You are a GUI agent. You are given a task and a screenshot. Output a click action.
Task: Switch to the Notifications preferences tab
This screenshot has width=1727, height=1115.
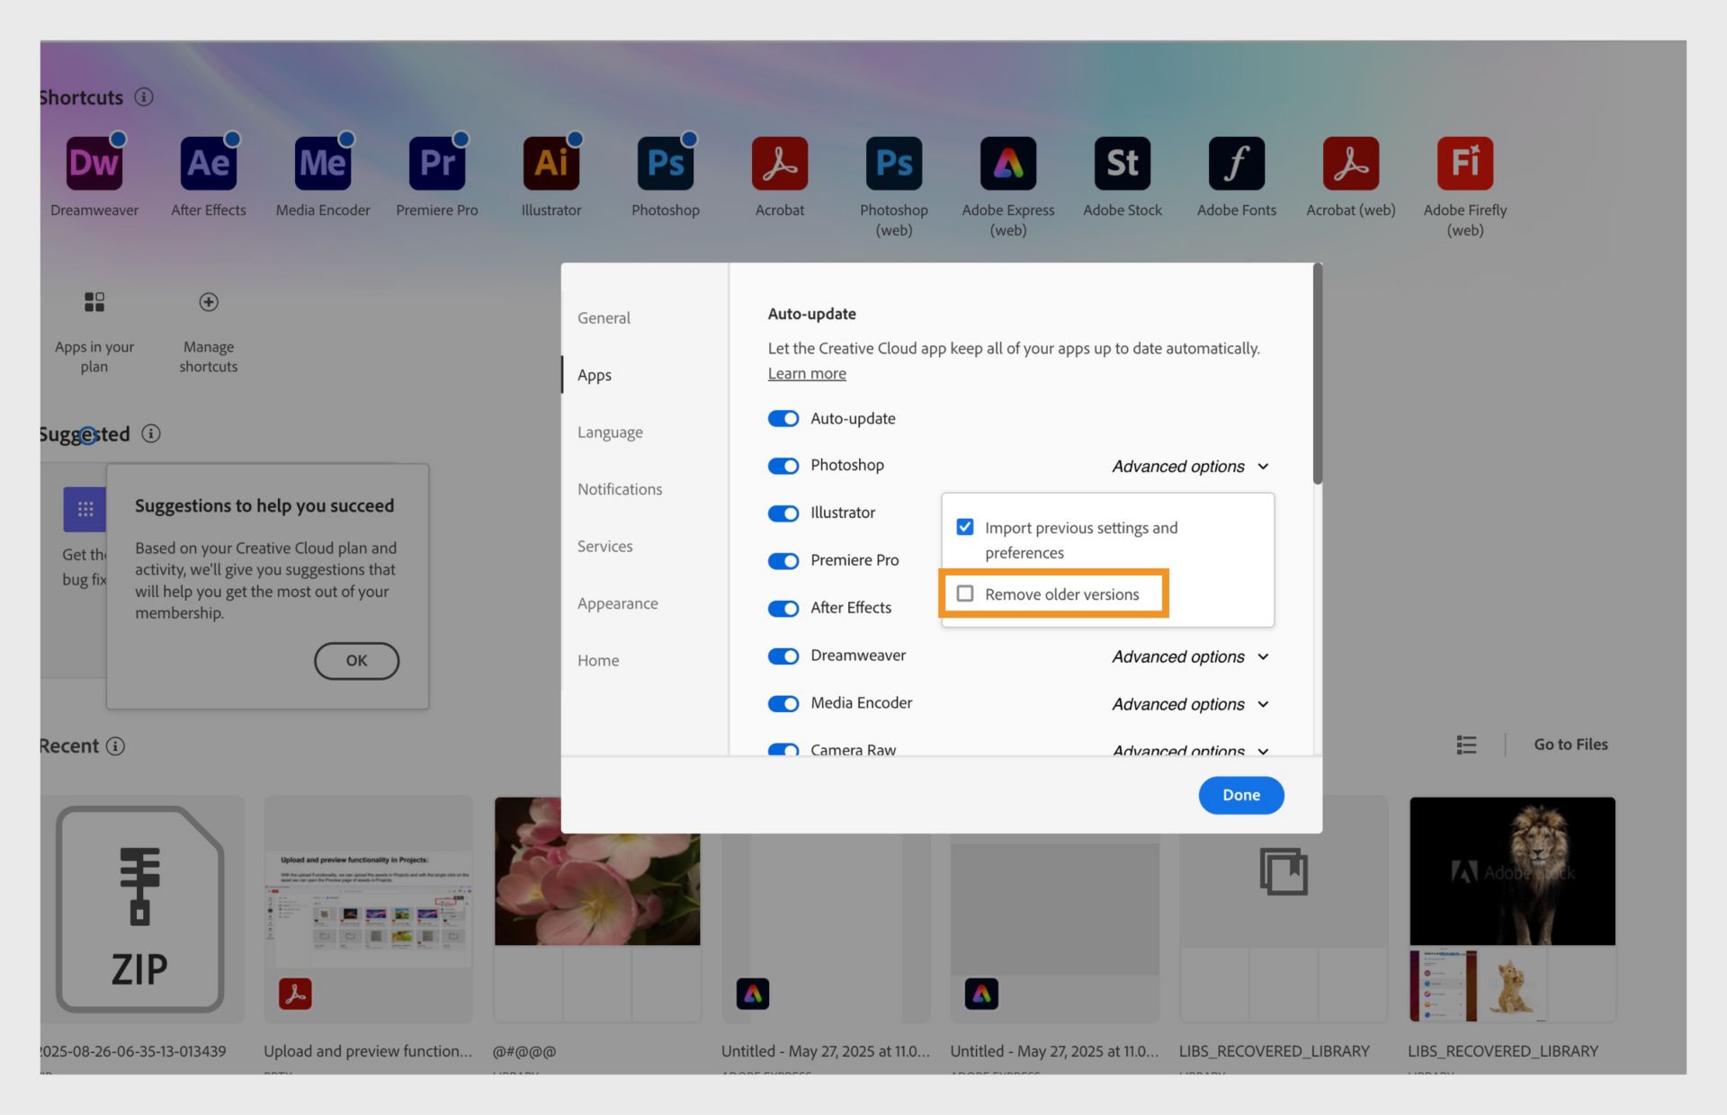point(620,489)
